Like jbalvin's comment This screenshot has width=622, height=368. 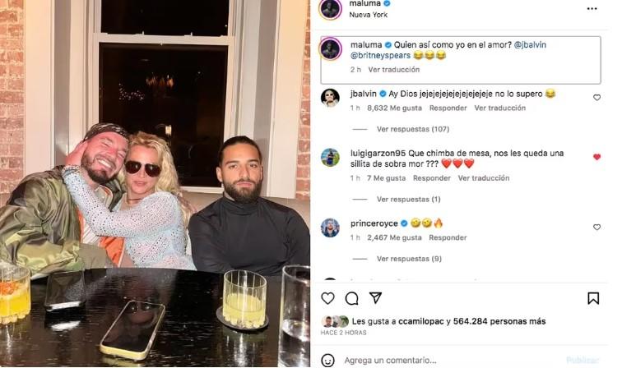point(596,98)
